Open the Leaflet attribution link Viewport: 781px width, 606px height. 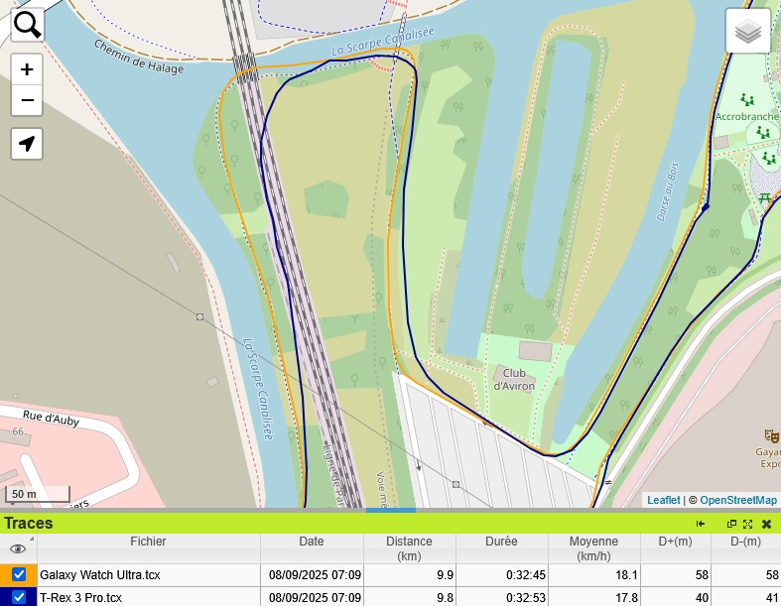click(x=663, y=500)
